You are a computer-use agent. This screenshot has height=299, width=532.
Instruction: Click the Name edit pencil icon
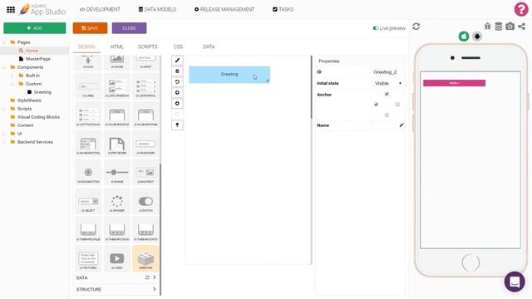(401, 125)
